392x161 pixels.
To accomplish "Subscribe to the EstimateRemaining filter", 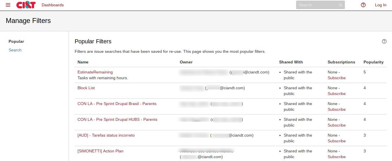I will 337,78.
